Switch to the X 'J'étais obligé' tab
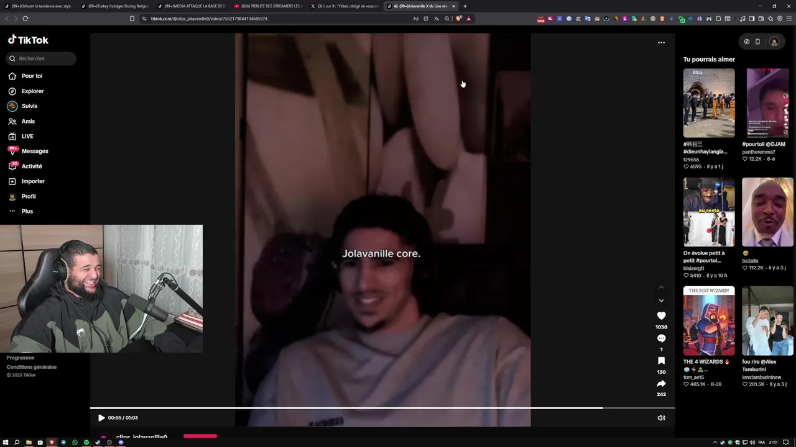The image size is (796, 447). click(x=345, y=6)
